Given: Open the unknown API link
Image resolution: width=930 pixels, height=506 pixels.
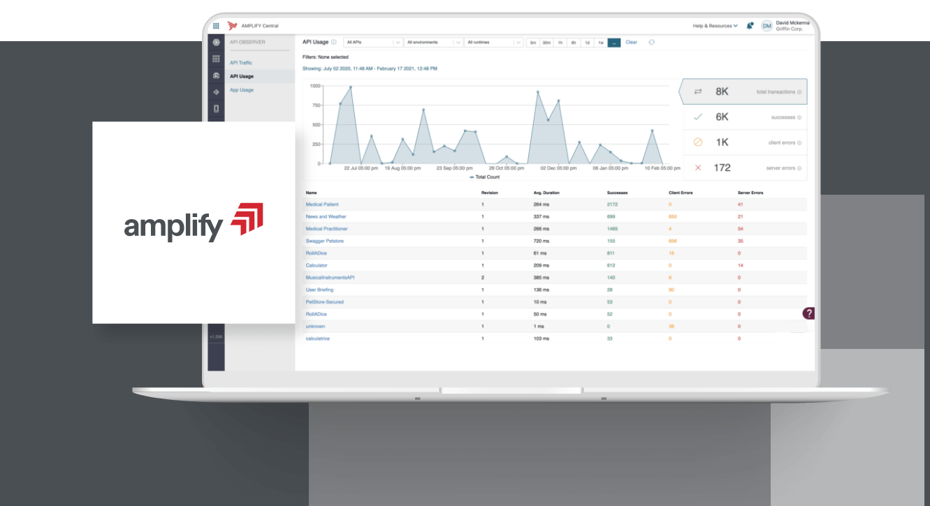Looking at the screenshot, I should click(315, 327).
